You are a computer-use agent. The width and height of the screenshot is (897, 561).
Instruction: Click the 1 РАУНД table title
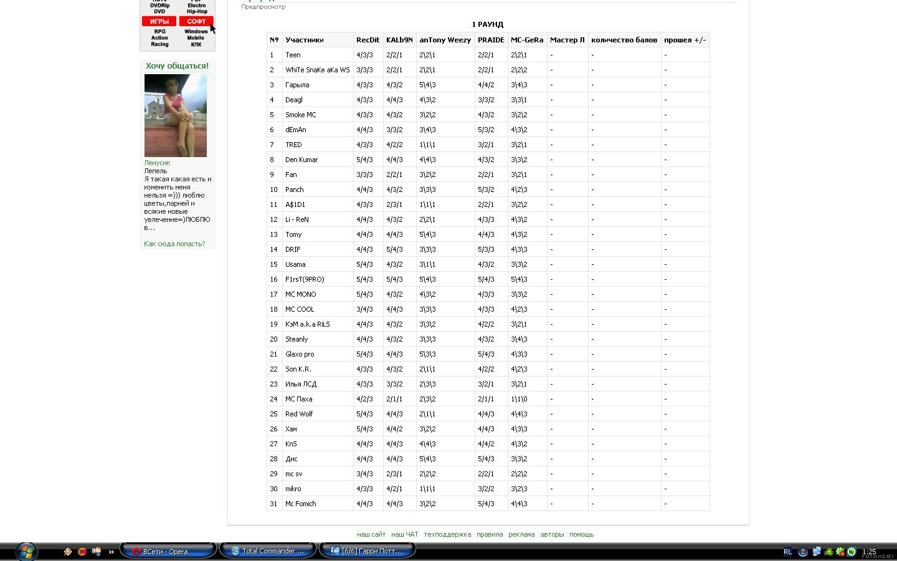tap(488, 24)
